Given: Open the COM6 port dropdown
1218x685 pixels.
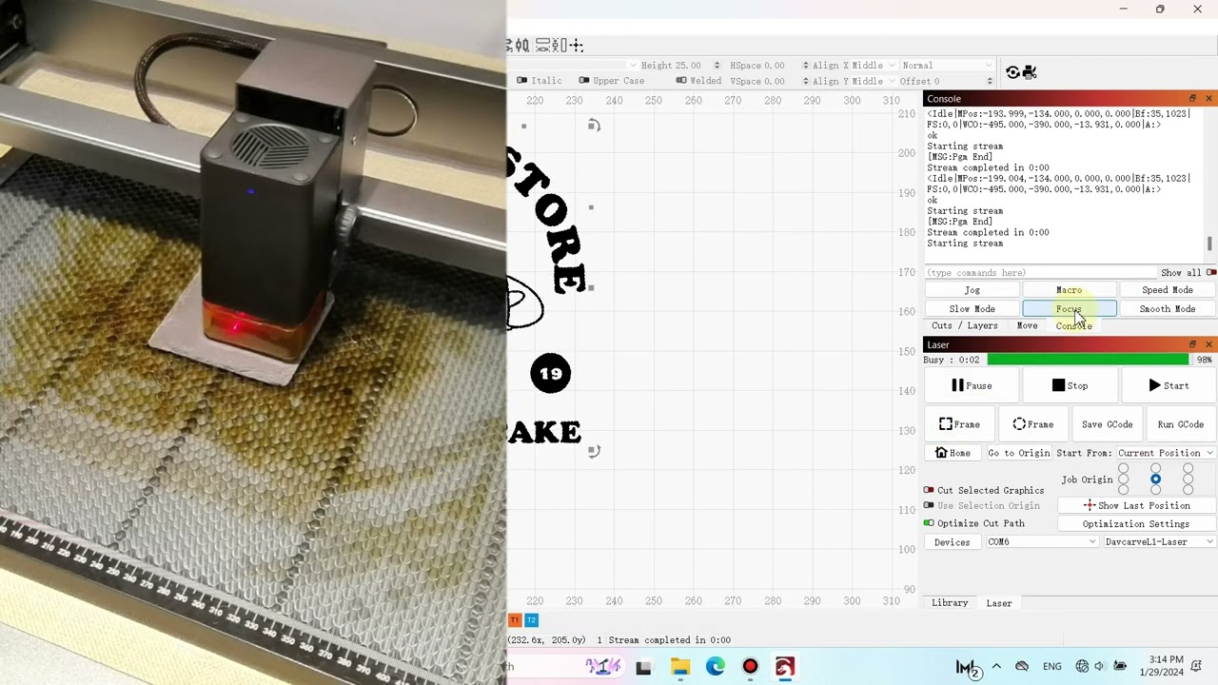Looking at the screenshot, I should (x=1042, y=542).
